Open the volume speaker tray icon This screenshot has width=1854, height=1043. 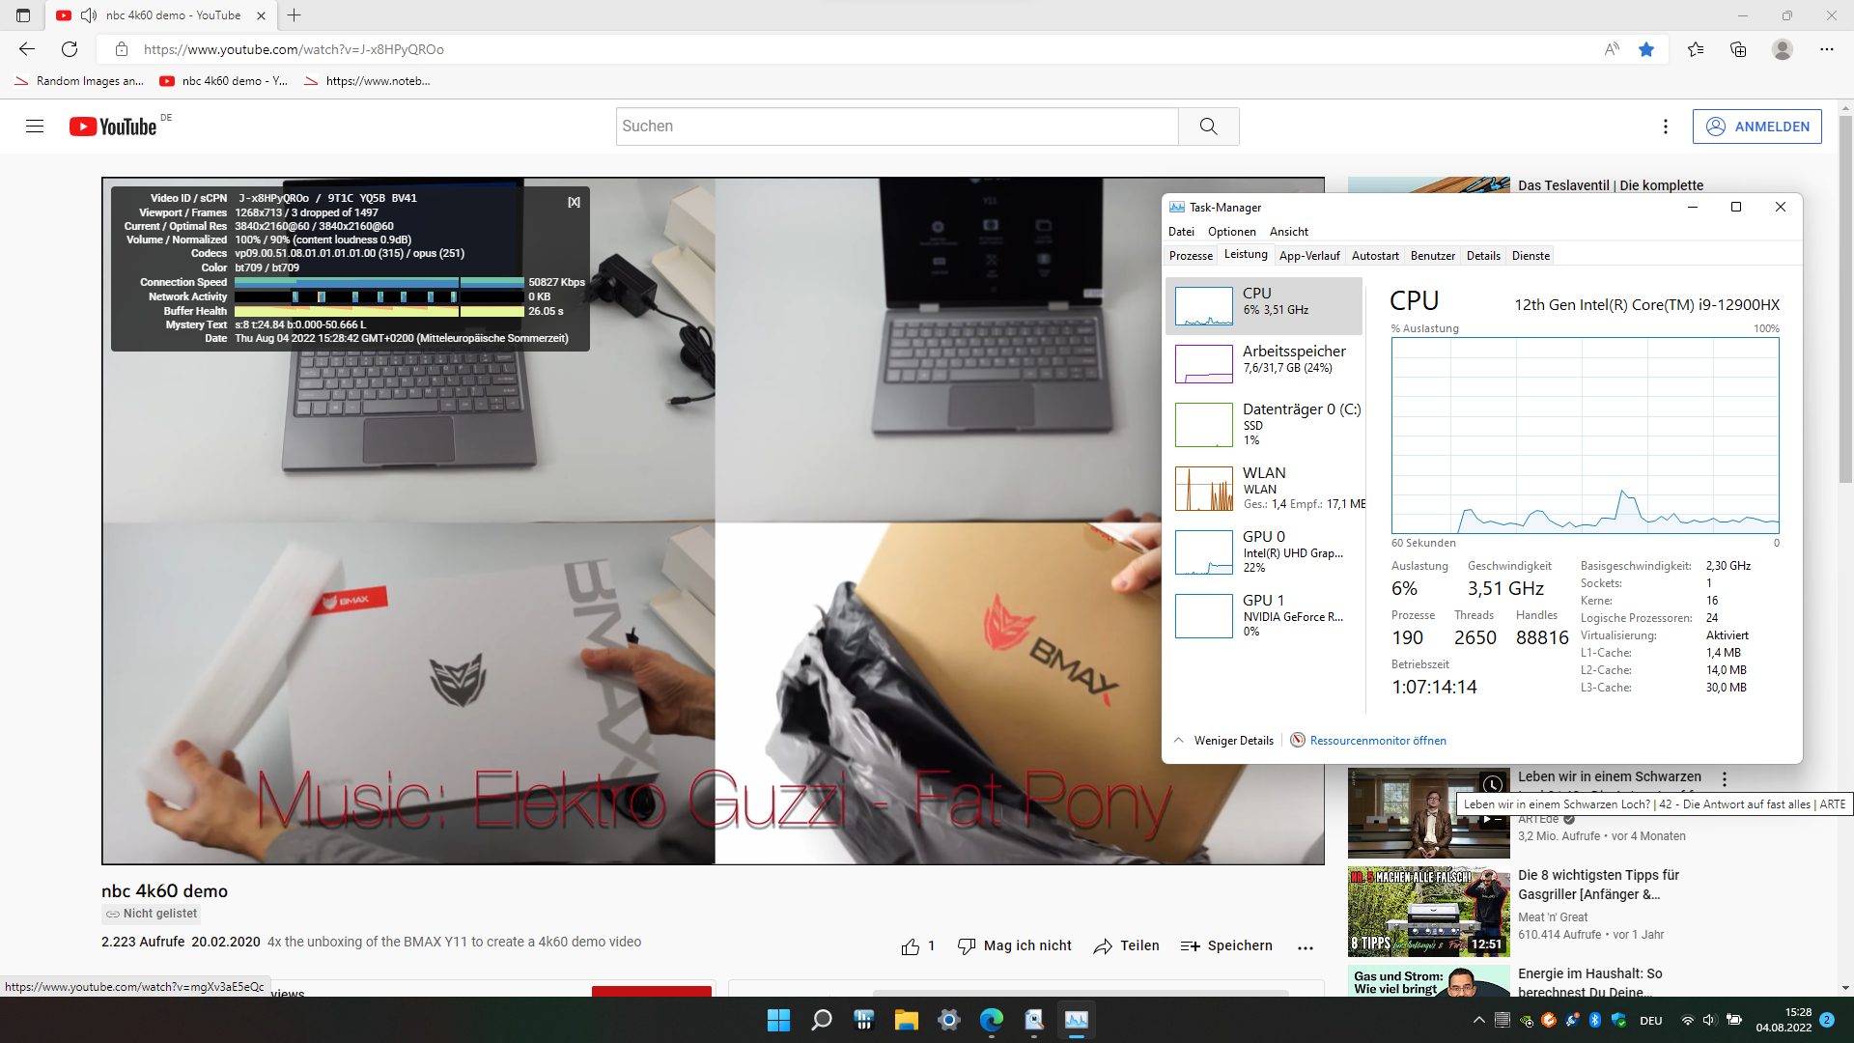coord(1709,1020)
